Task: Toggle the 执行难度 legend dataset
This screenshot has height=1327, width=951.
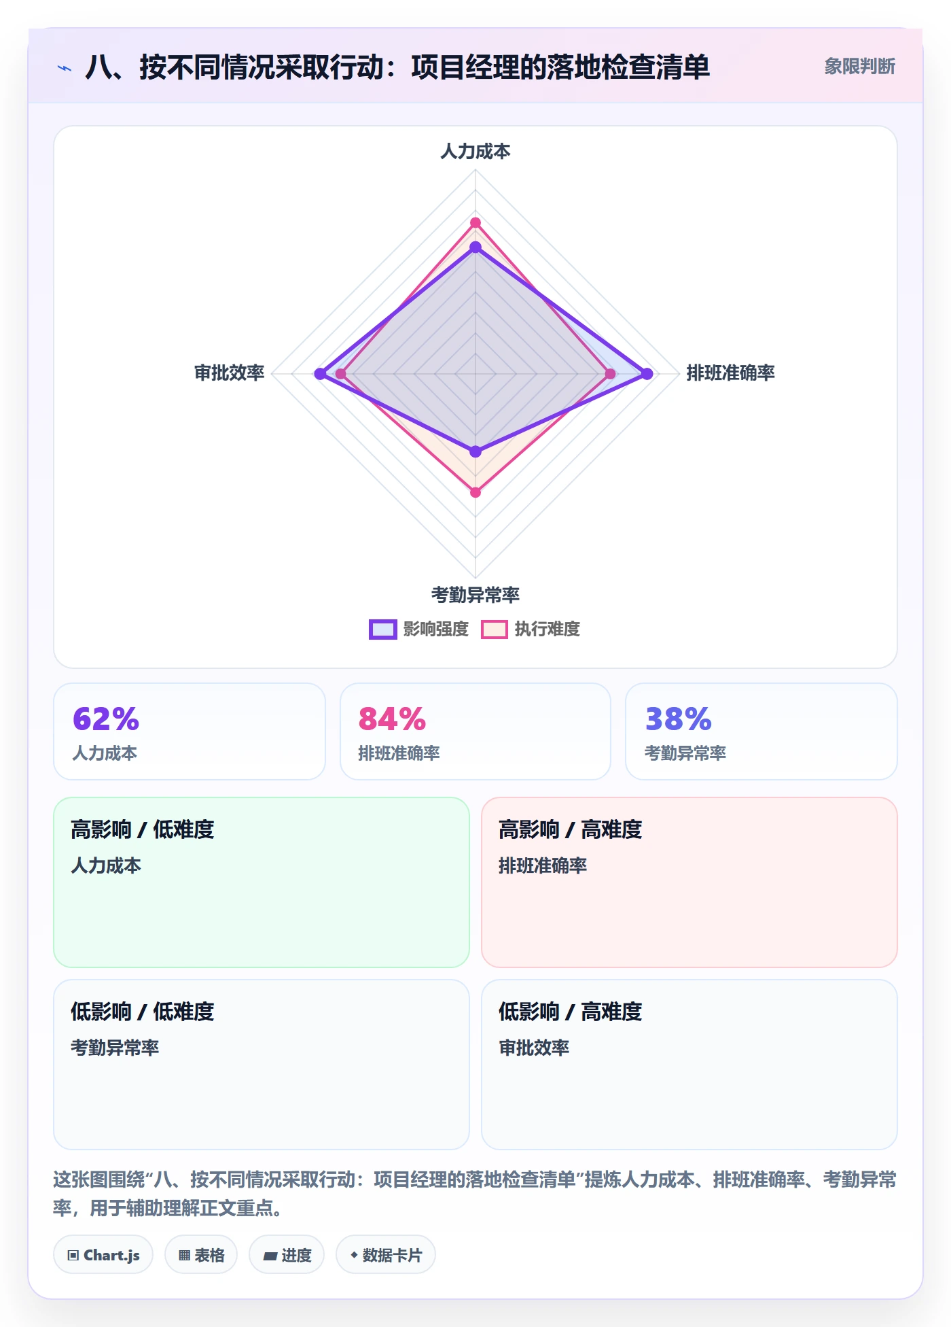Action: [531, 629]
